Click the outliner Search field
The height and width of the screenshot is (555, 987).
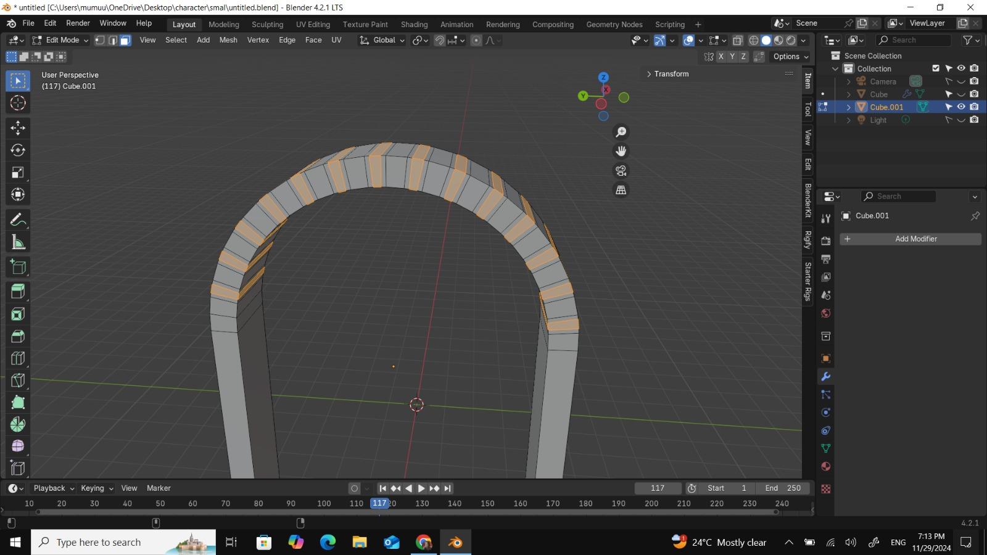pos(914,40)
